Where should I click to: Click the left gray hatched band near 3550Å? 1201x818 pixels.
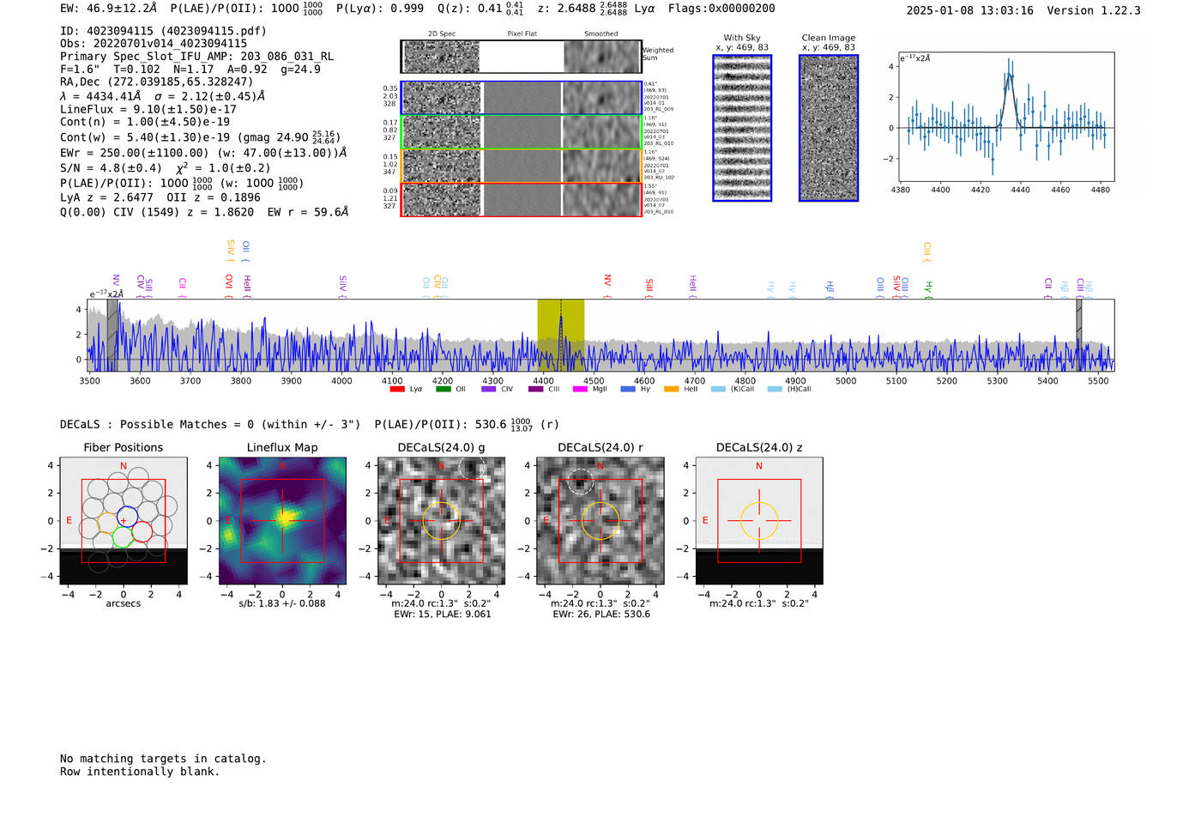click(x=112, y=335)
